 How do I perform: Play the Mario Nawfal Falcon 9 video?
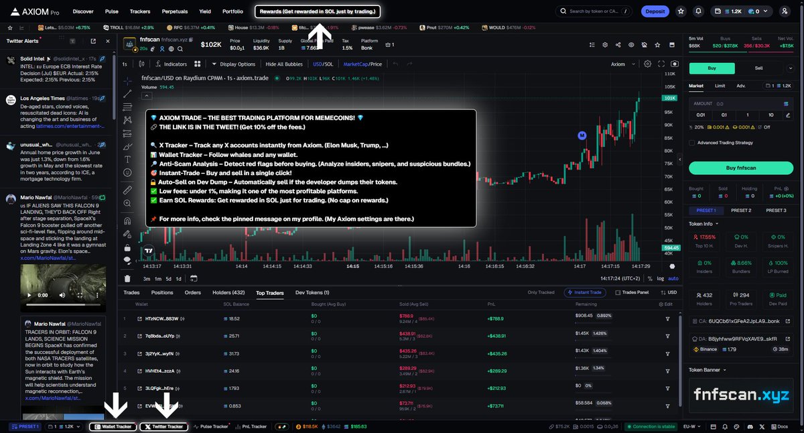(29, 295)
